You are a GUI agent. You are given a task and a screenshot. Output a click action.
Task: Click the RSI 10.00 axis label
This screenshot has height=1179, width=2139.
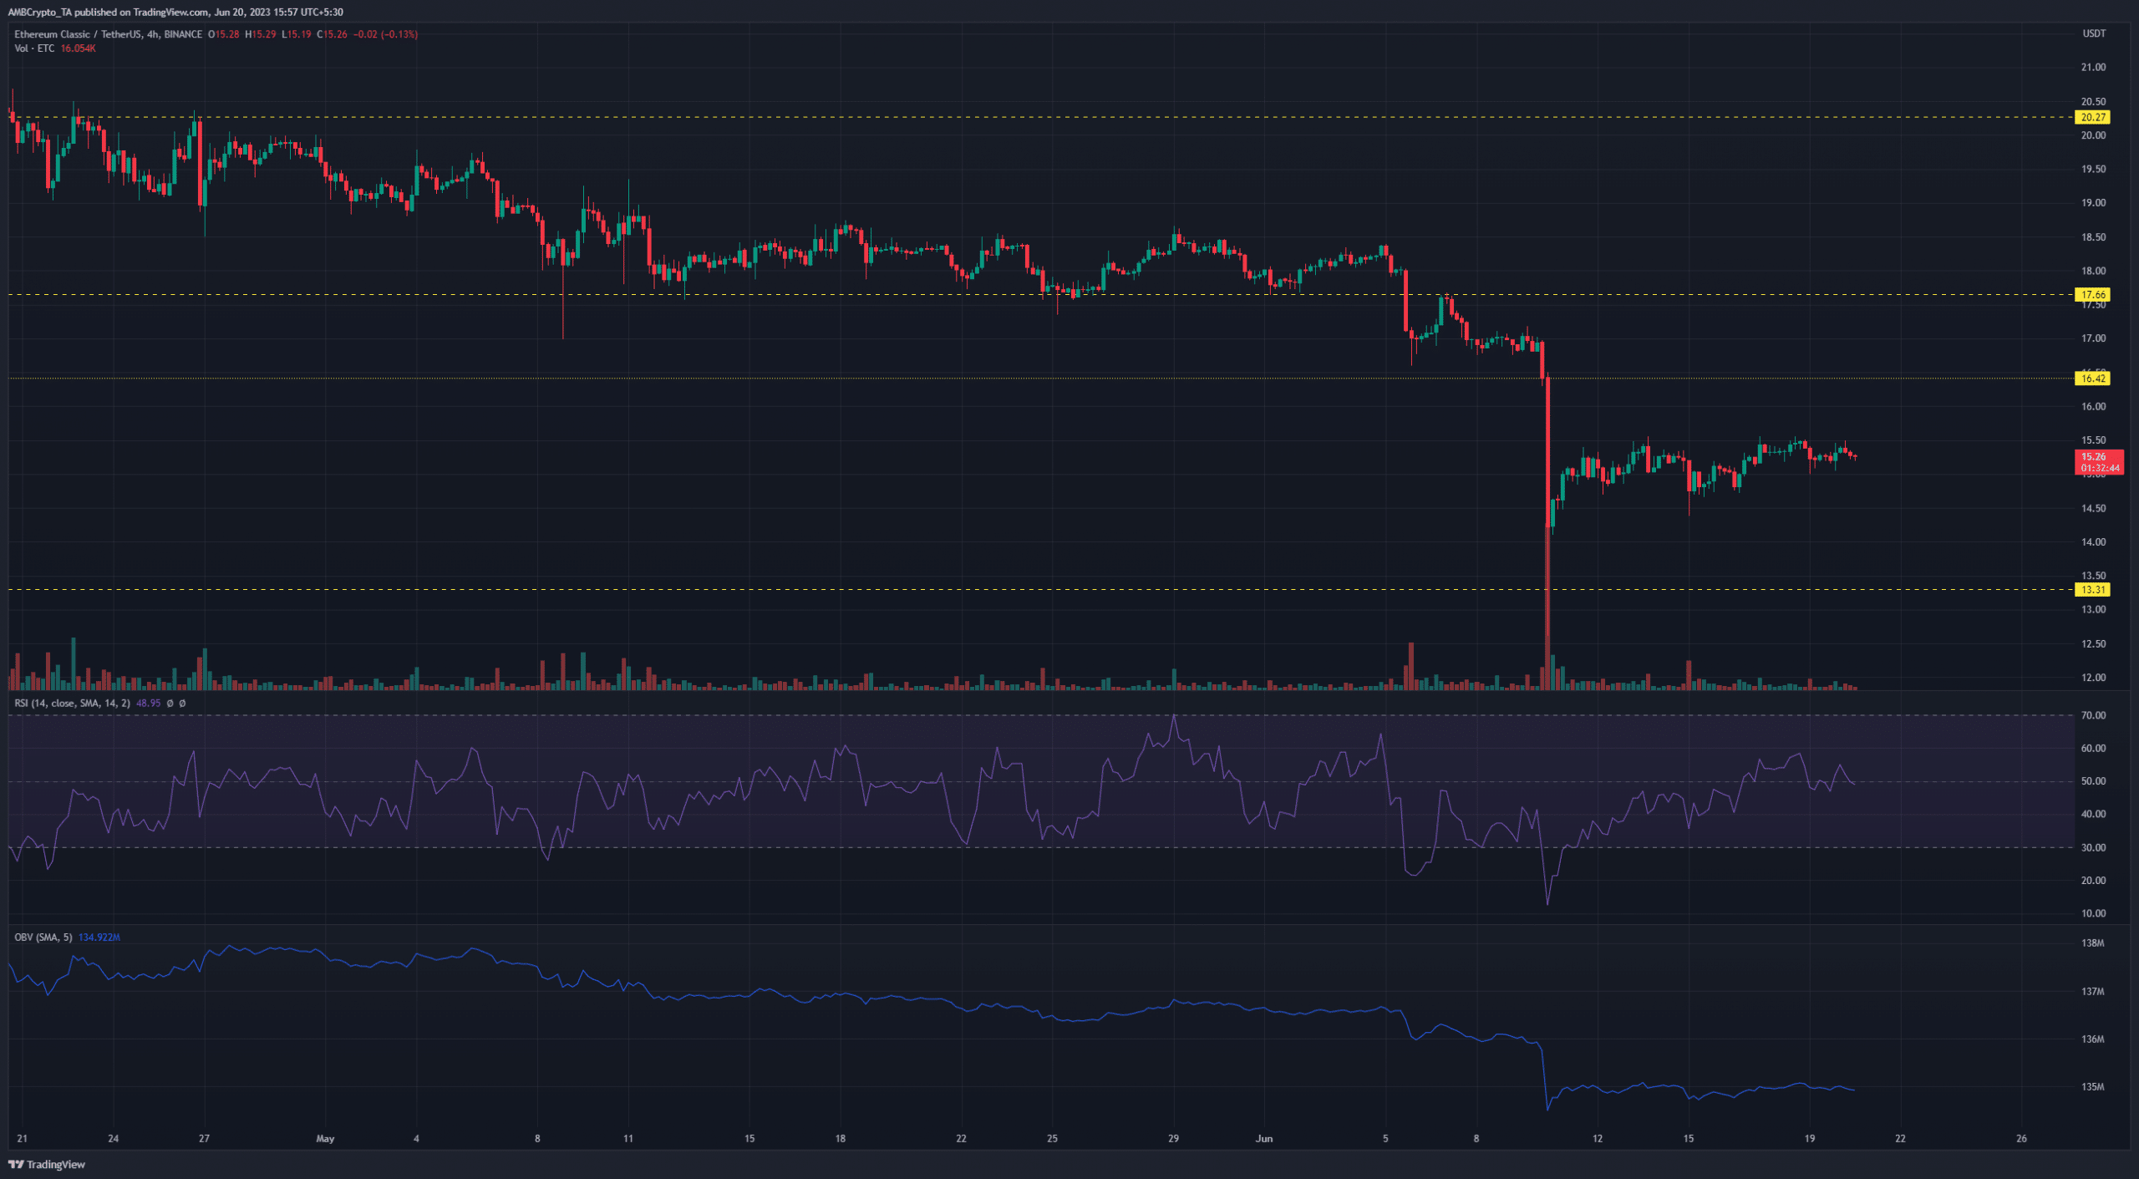tap(2093, 913)
